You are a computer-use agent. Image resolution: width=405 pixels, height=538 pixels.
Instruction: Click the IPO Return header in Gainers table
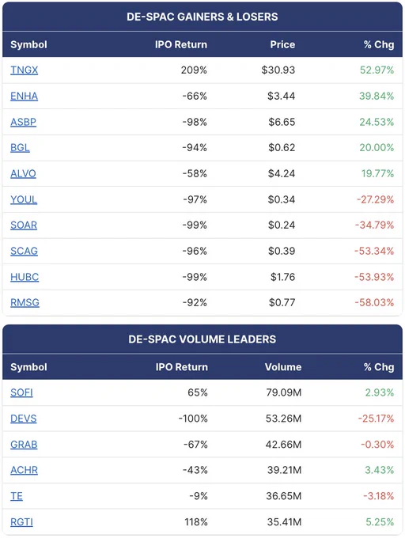tap(181, 44)
